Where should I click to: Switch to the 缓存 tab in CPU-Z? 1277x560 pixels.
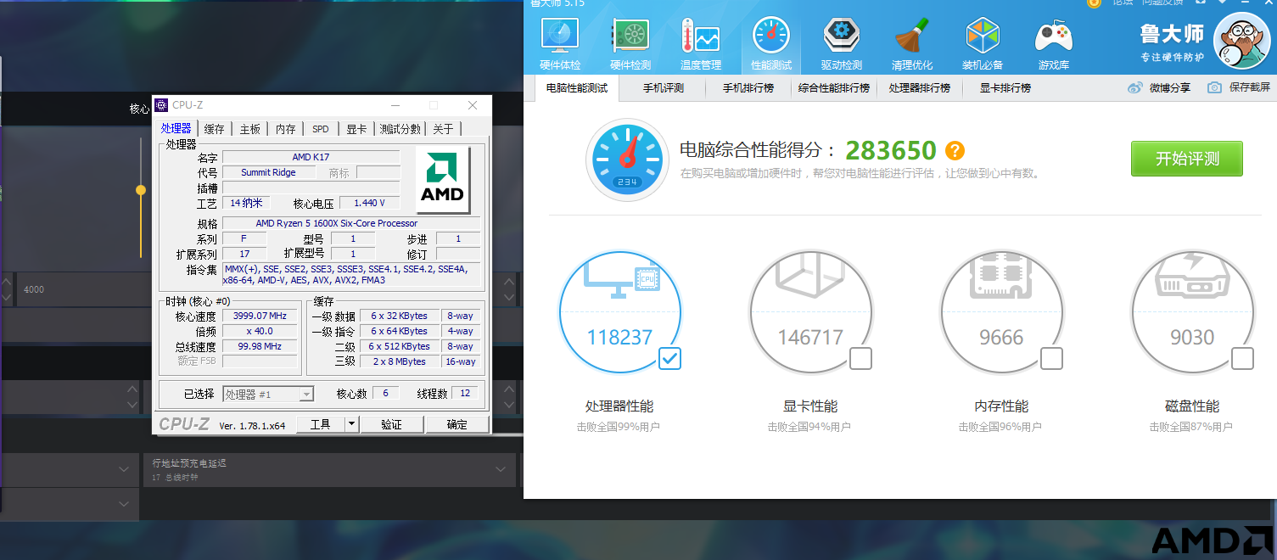(215, 129)
